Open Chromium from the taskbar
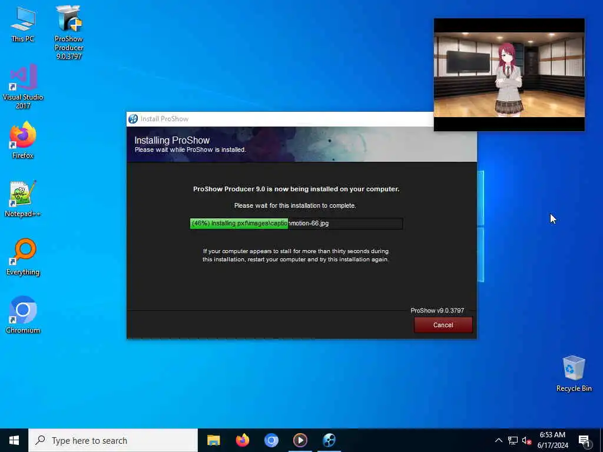This screenshot has height=452, width=603. coord(271,440)
